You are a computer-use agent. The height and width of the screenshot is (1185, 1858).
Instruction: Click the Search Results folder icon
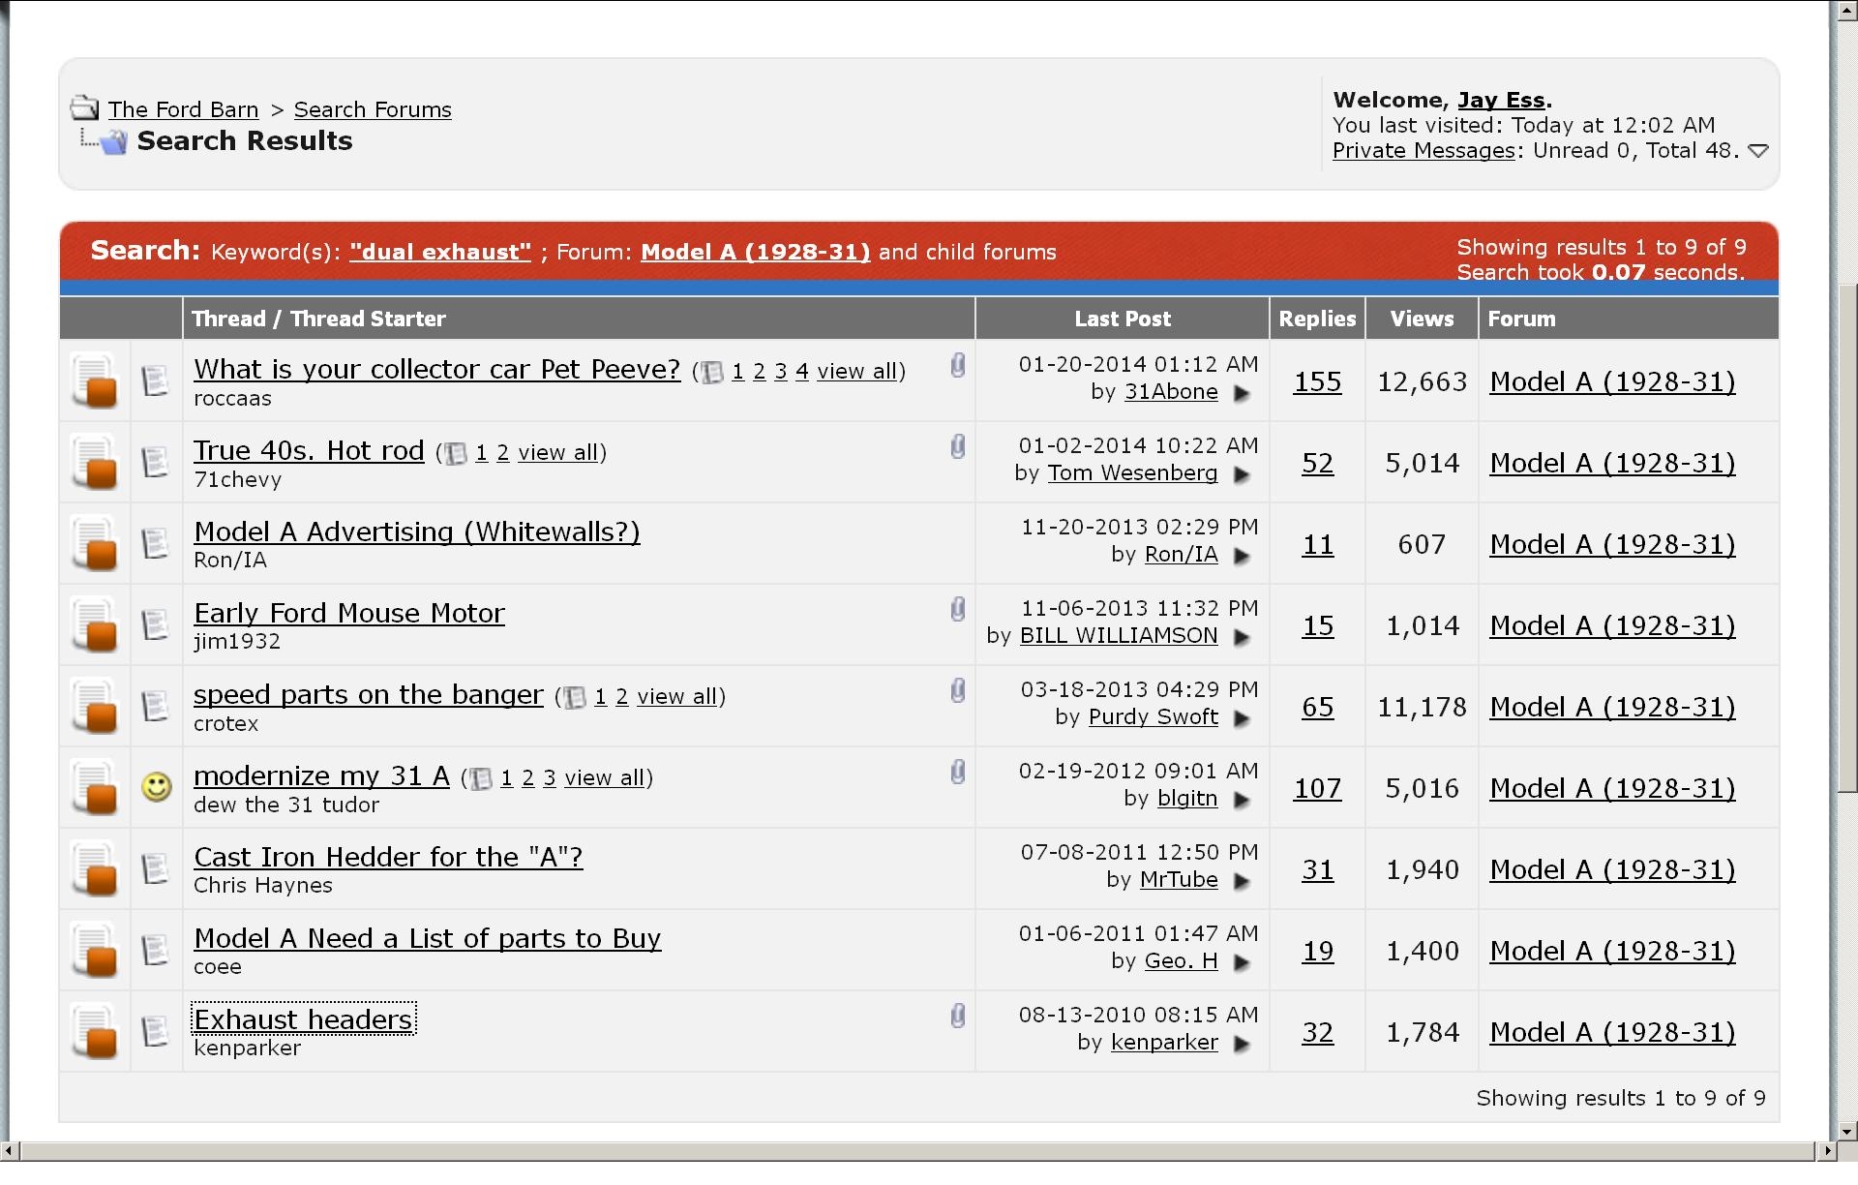click(114, 142)
